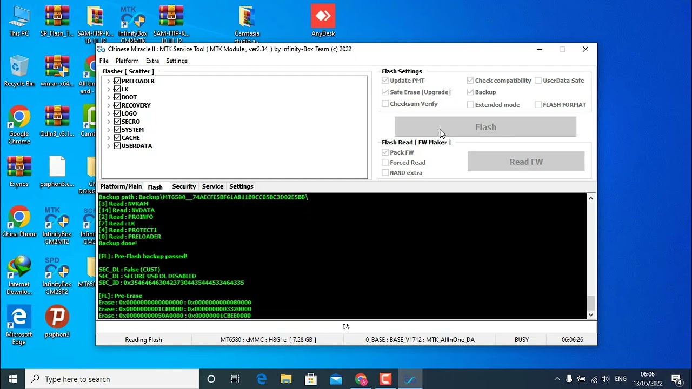Launch the psiphon3 desktop shortcut
Viewport: 692px width, 389px height.
(x=57, y=321)
